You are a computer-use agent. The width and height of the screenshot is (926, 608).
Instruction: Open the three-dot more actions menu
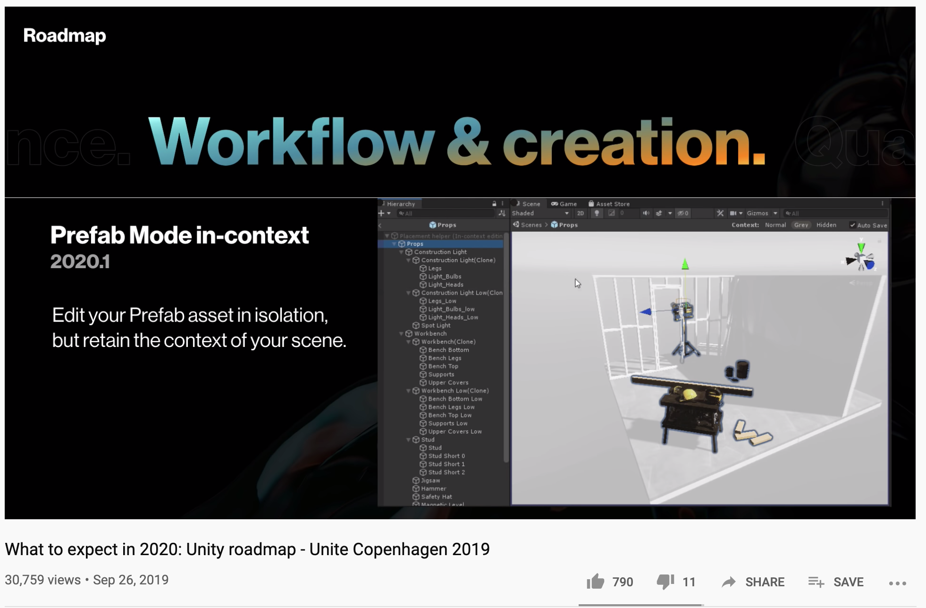[897, 583]
